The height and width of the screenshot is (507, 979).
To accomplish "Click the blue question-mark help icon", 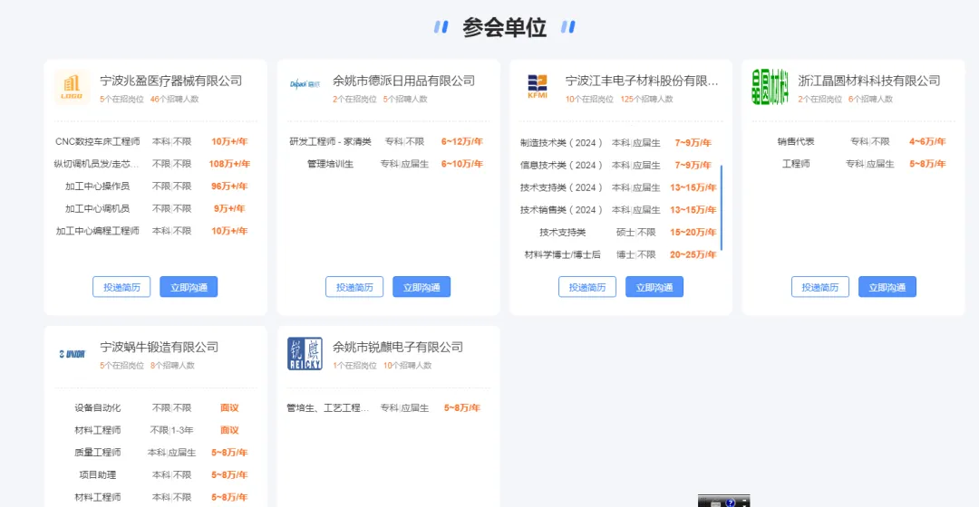I will point(730,502).
